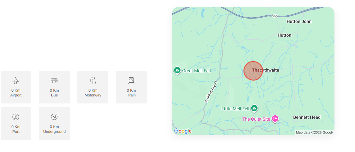Click the Bus icon

[x=54, y=80]
